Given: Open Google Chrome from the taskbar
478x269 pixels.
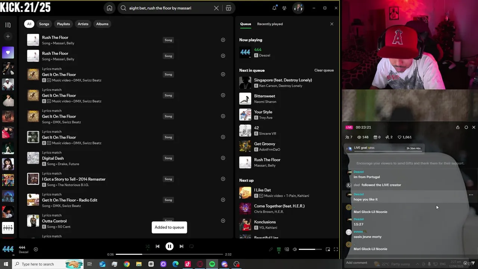Looking at the screenshot, I should [x=127, y=264].
